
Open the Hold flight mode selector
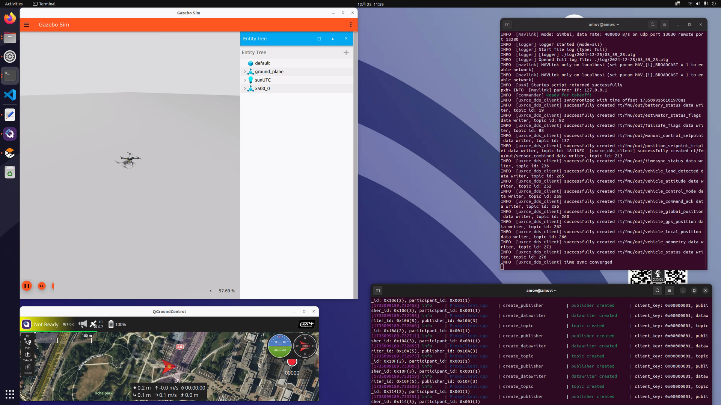tap(68, 324)
